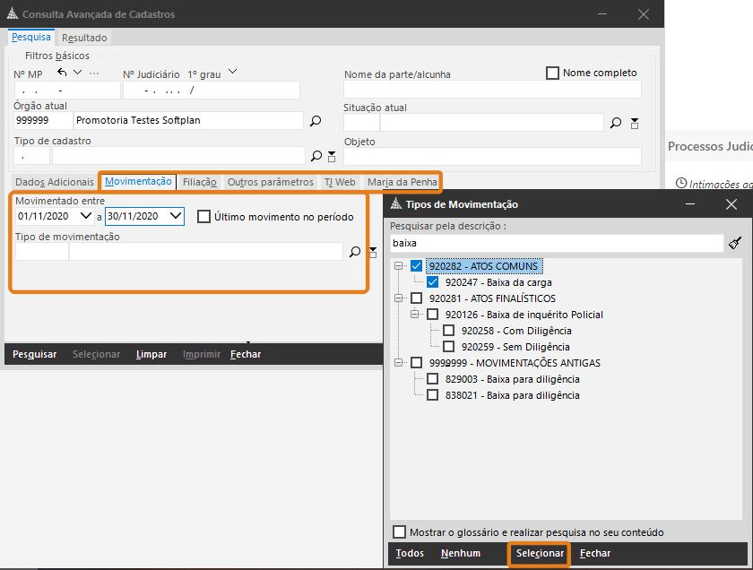Collapse the 920281 - ATOS FINALÍSTICOS node
This screenshot has height=570, width=753.
[x=399, y=298]
